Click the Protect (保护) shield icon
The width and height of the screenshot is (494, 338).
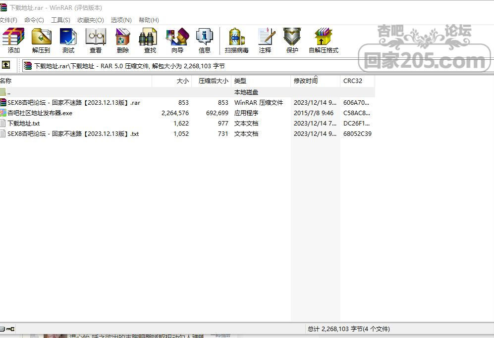(x=292, y=40)
